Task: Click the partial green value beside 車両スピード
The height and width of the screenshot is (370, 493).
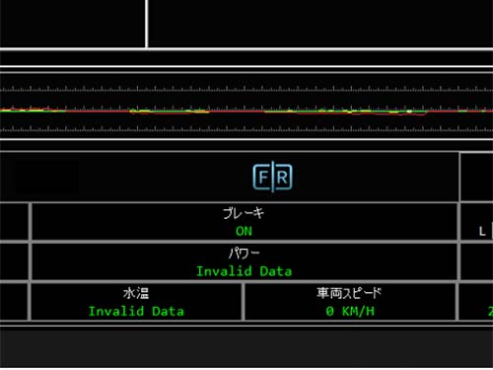Action: [490, 311]
